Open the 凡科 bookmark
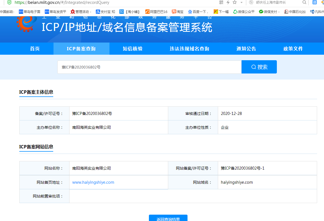The image size is (324, 221). pyautogui.click(x=317, y=12)
